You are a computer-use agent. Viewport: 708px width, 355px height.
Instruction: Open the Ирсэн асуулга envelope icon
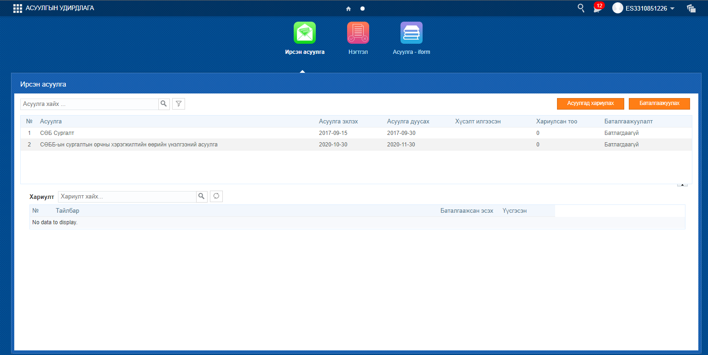(x=305, y=33)
